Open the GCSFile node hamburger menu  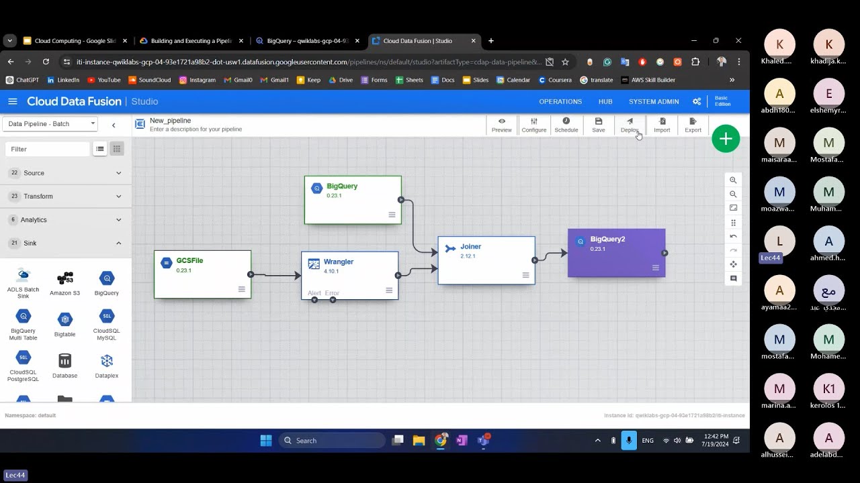click(x=241, y=289)
